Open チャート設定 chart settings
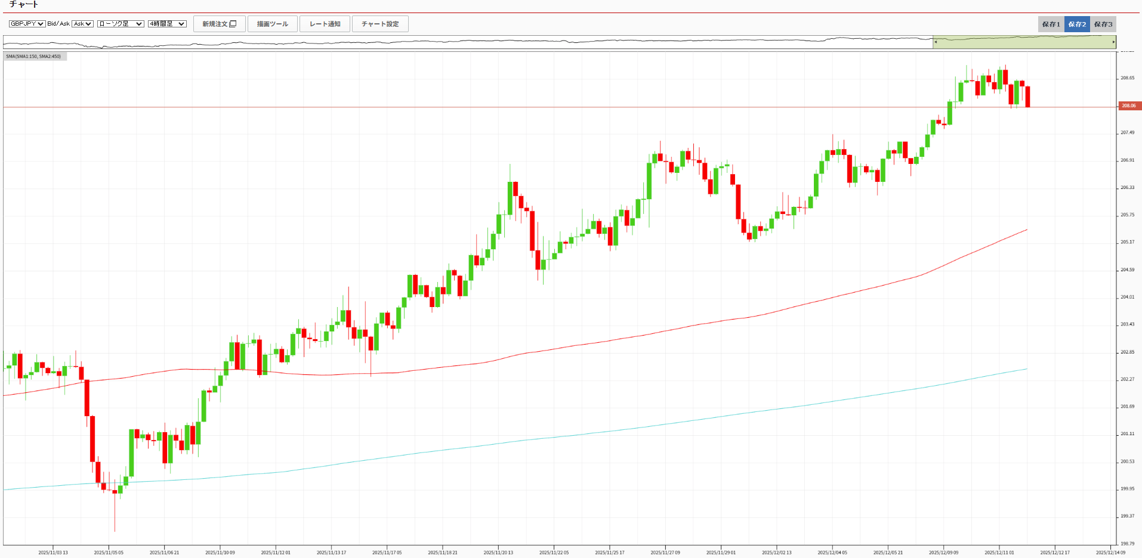The height and width of the screenshot is (558, 1142). pos(380,24)
